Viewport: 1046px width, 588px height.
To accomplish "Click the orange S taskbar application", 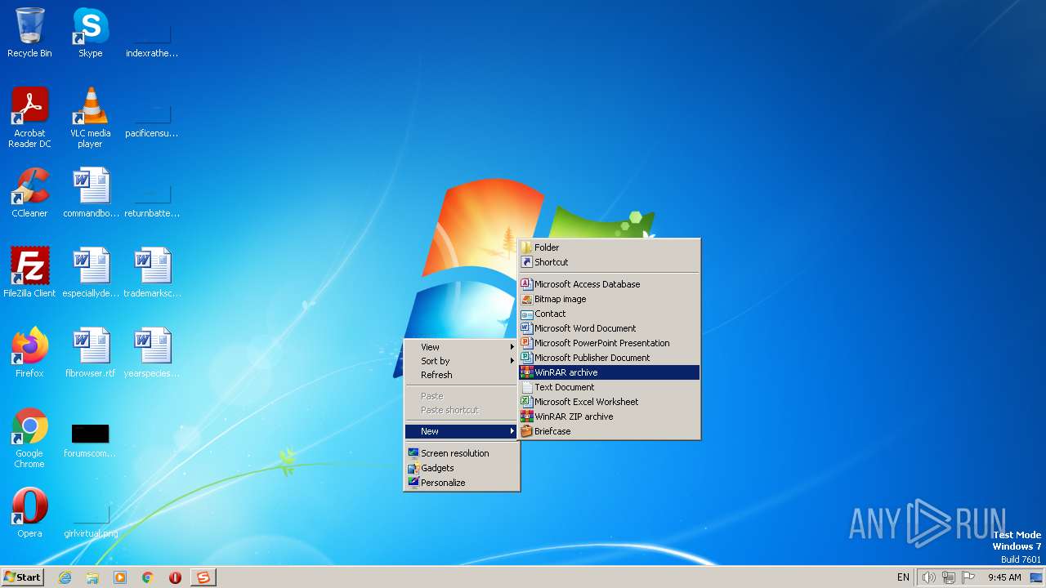I will click(x=203, y=577).
